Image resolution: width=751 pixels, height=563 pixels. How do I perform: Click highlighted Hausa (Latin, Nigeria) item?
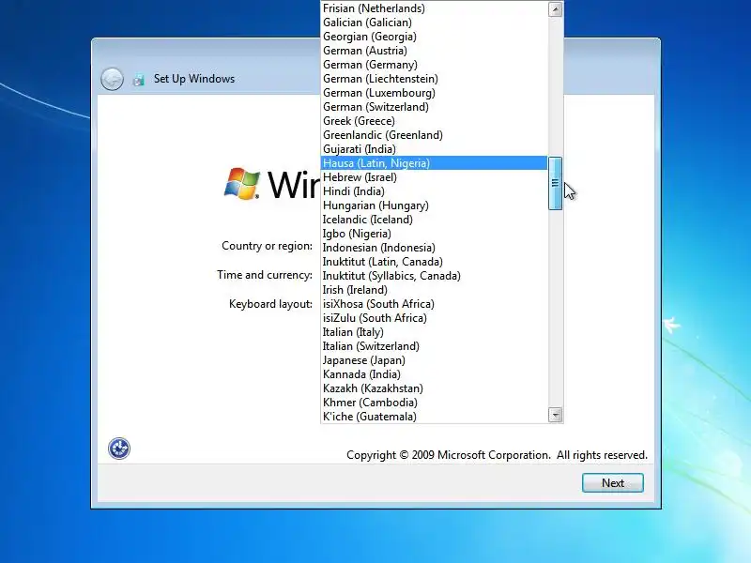[x=434, y=163]
